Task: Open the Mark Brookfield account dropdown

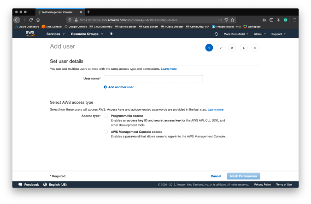Action: coord(236,34)
